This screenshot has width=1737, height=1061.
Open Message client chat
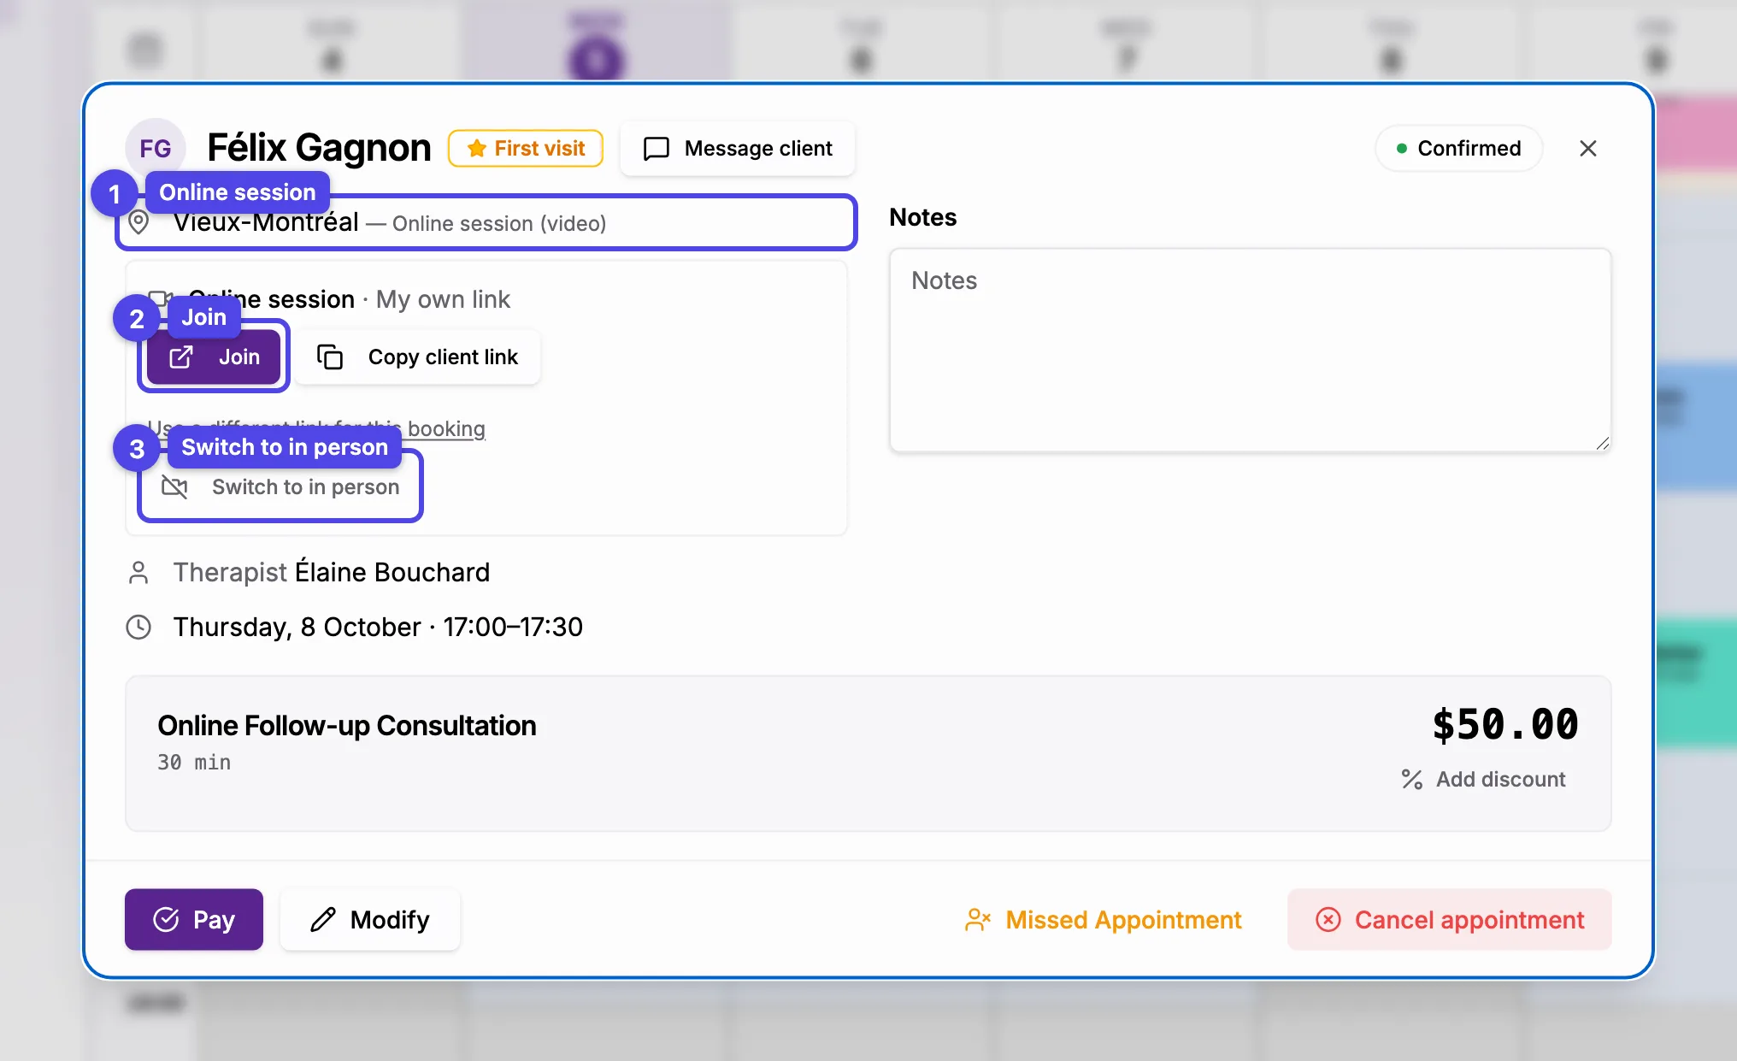pyautogui.click(x=738, y=149)
